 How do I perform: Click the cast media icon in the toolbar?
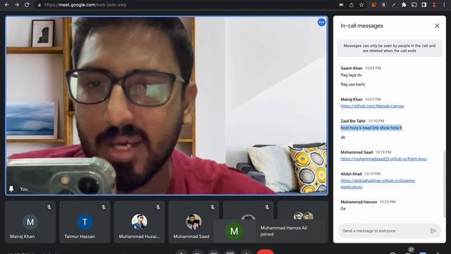pos(414,5)
